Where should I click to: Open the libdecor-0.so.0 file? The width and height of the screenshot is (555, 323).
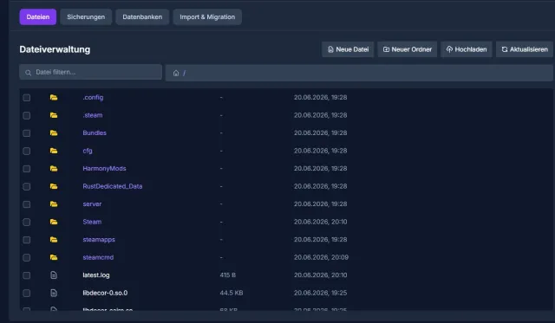(x=105, y=293)
